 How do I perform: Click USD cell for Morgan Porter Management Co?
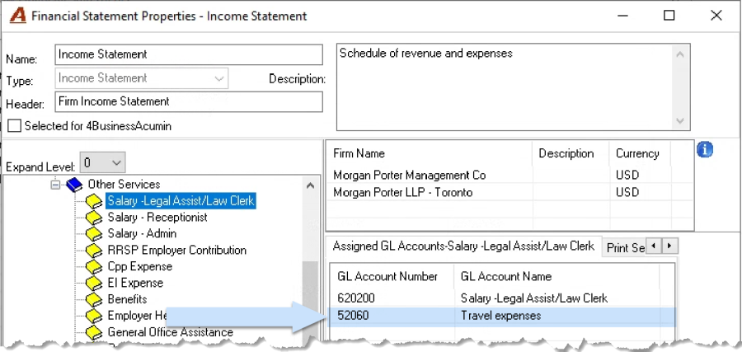coord(627,176)
